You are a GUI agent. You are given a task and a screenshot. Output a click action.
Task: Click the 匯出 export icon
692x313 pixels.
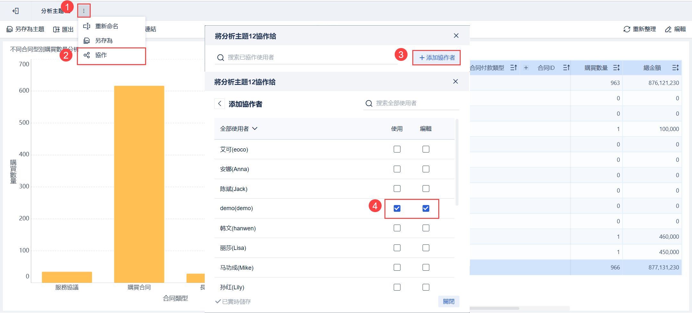[x=56, y=29]
